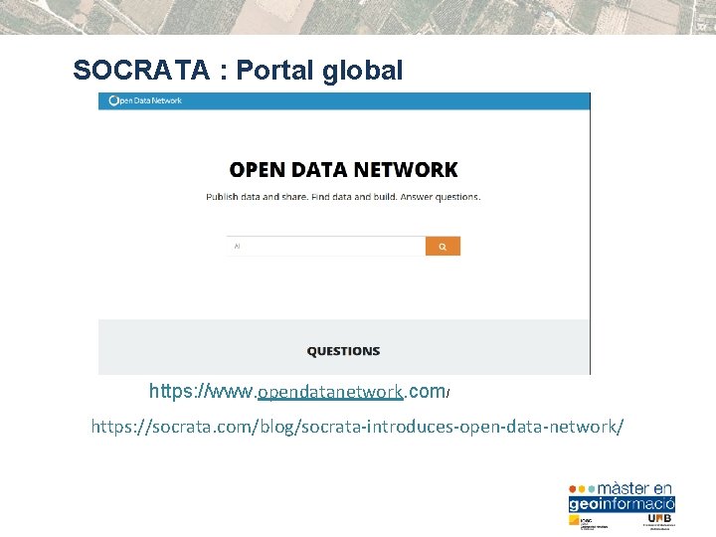The width and height of the screenshot is (716, 537).
Task: Click the Open Data Network logo in blue header
Action: pos(145,100)
